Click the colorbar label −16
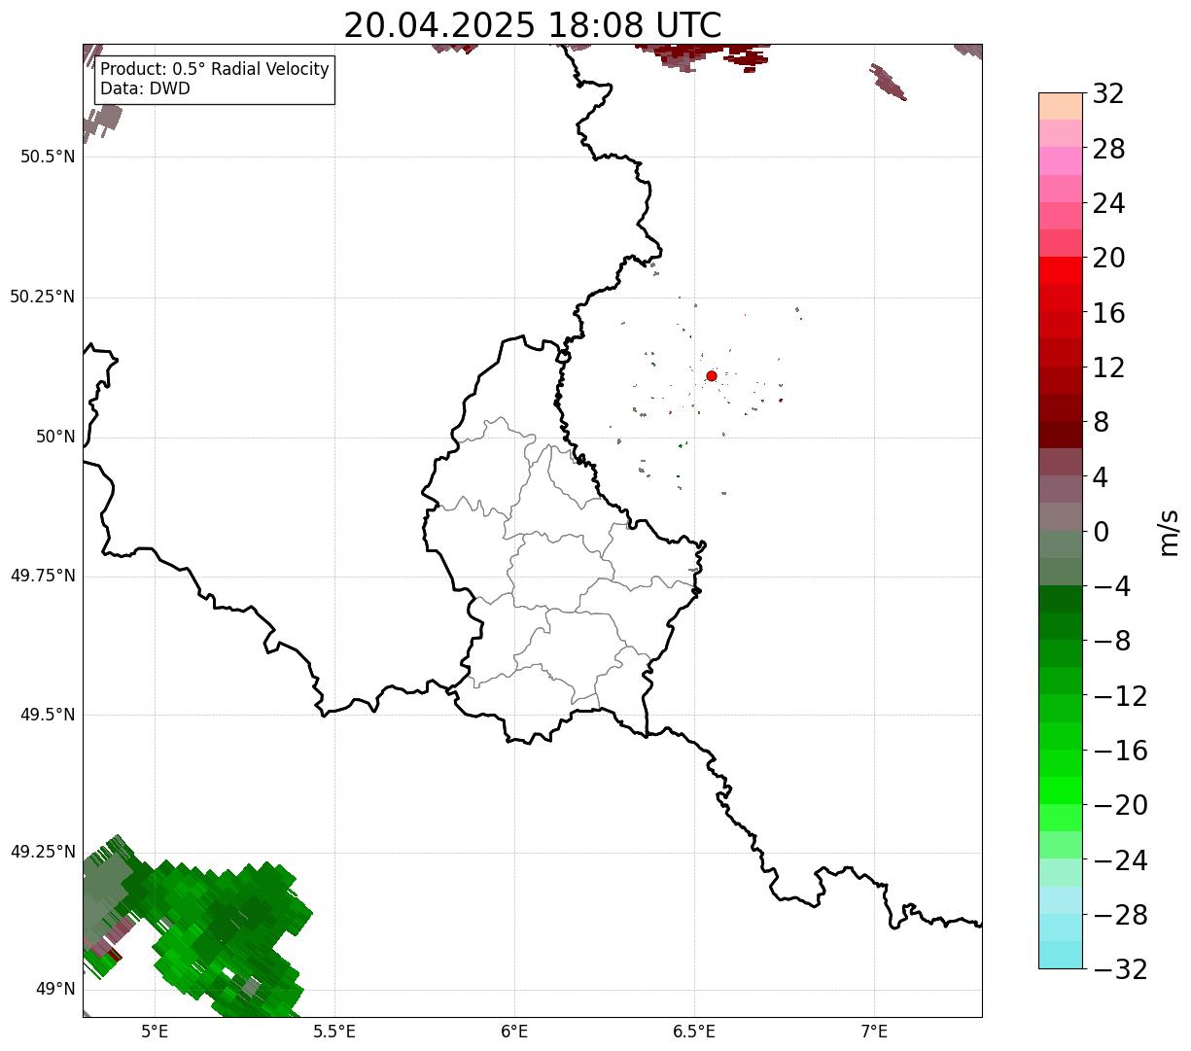The width and height of the screenshot is (1191, 1051). tap(1120, 751)
